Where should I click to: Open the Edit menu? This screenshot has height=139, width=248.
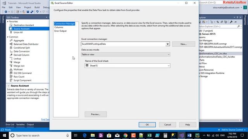[10, 7]
